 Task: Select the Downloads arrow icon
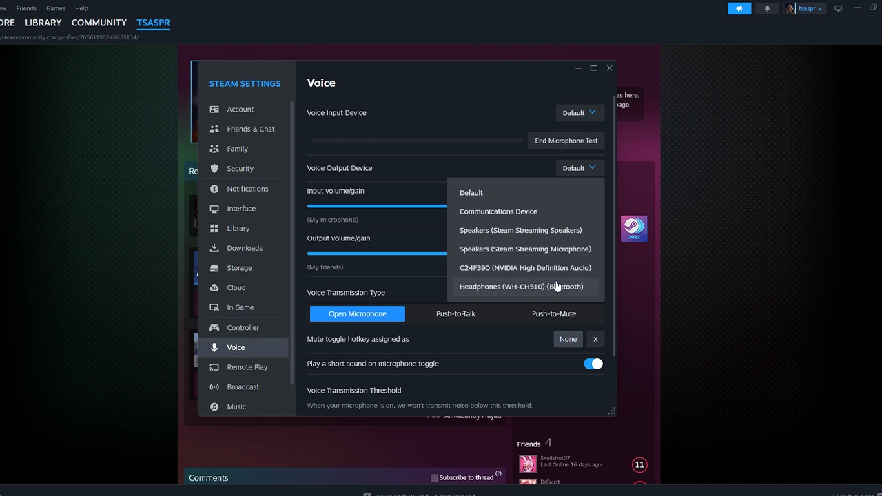[214, 248]
